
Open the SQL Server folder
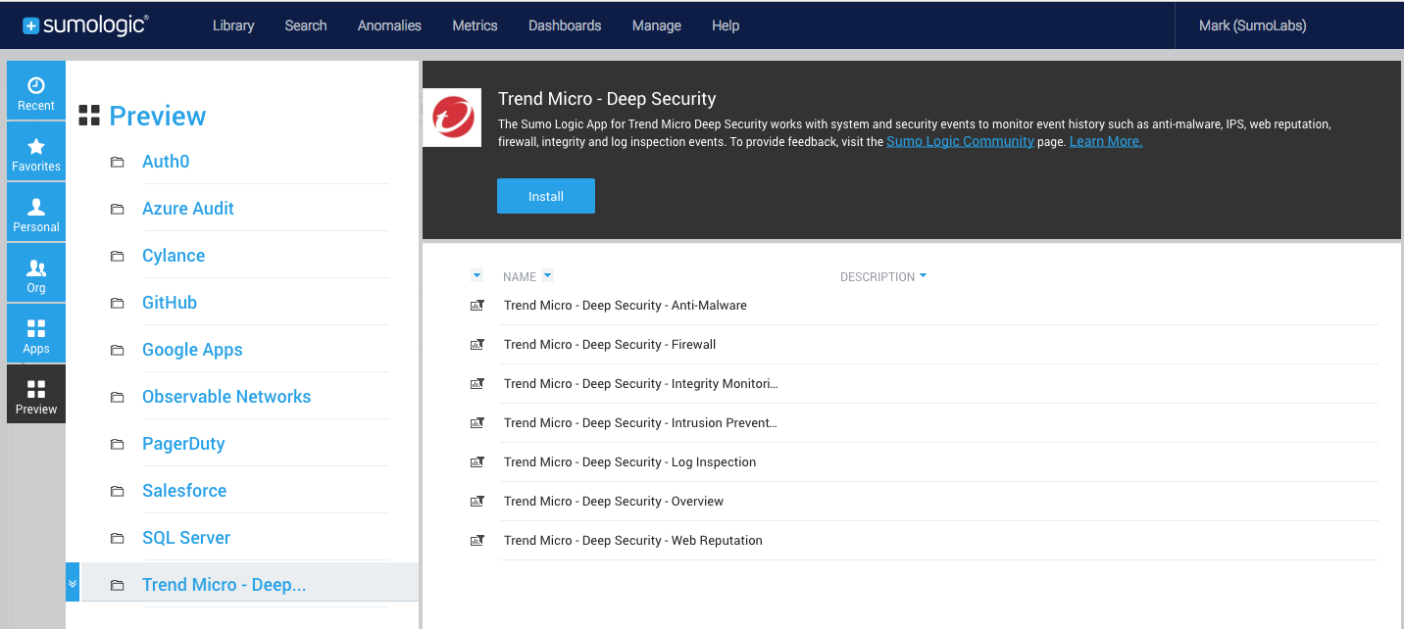[x=186, y=538]
